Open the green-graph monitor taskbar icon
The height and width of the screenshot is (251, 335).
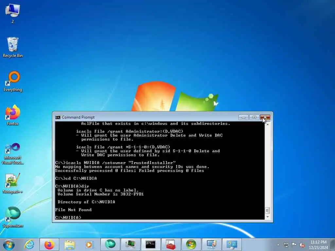pos(130,244)
